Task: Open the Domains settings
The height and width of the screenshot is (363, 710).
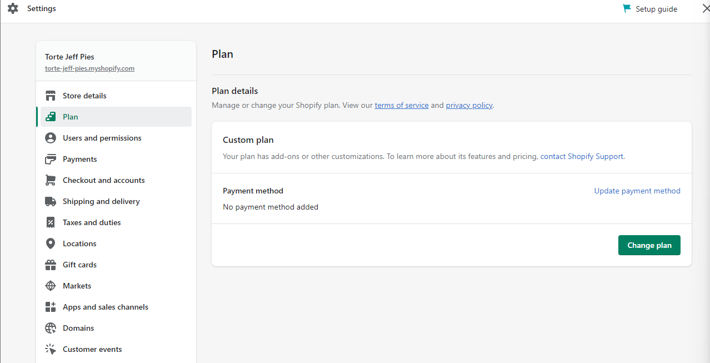Action: [116, 328]
